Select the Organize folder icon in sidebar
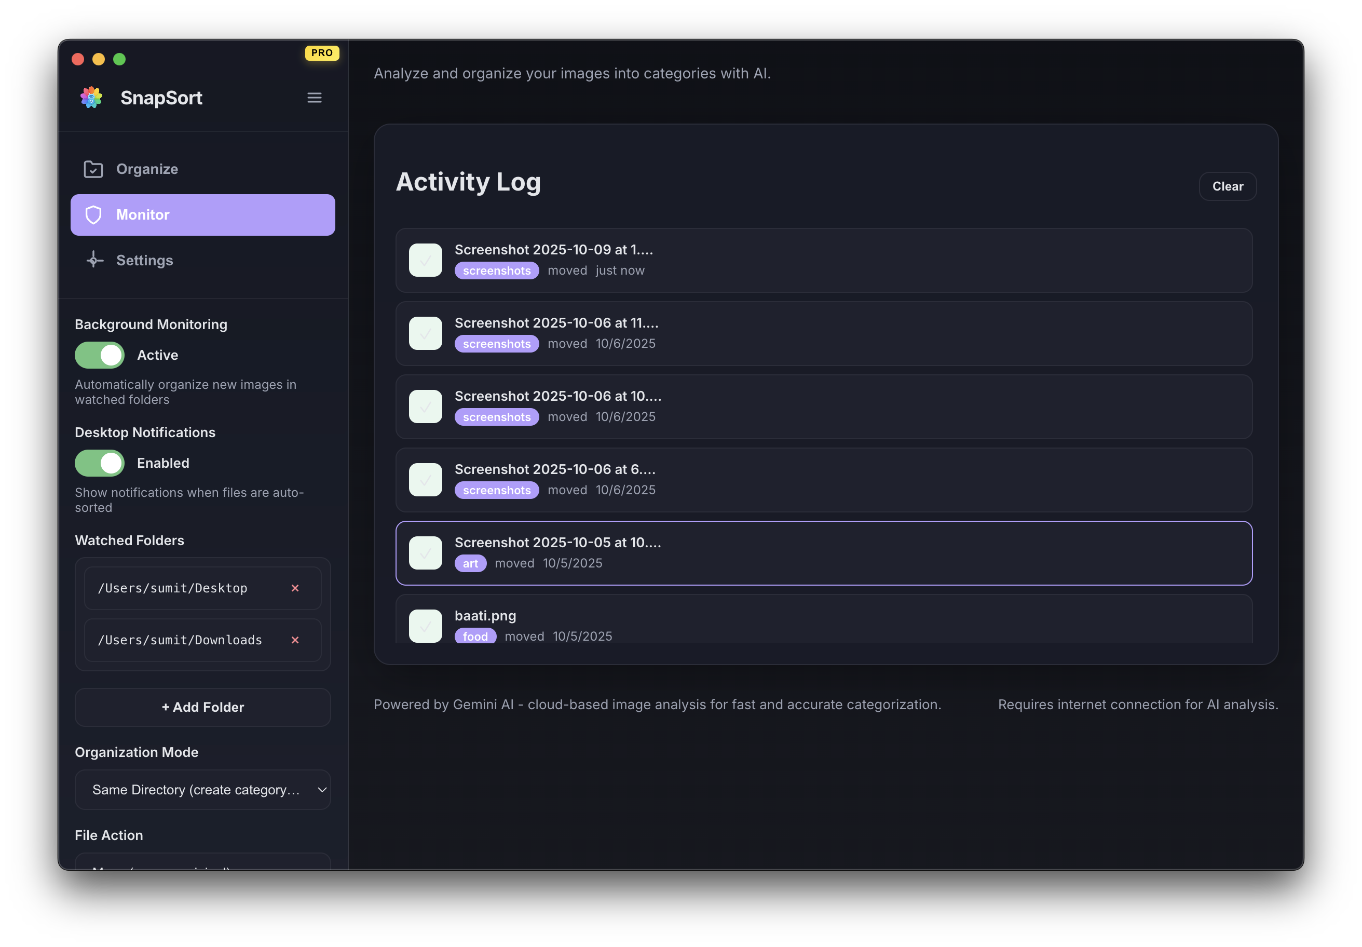Screen dimensions: 1362x947 93,169
